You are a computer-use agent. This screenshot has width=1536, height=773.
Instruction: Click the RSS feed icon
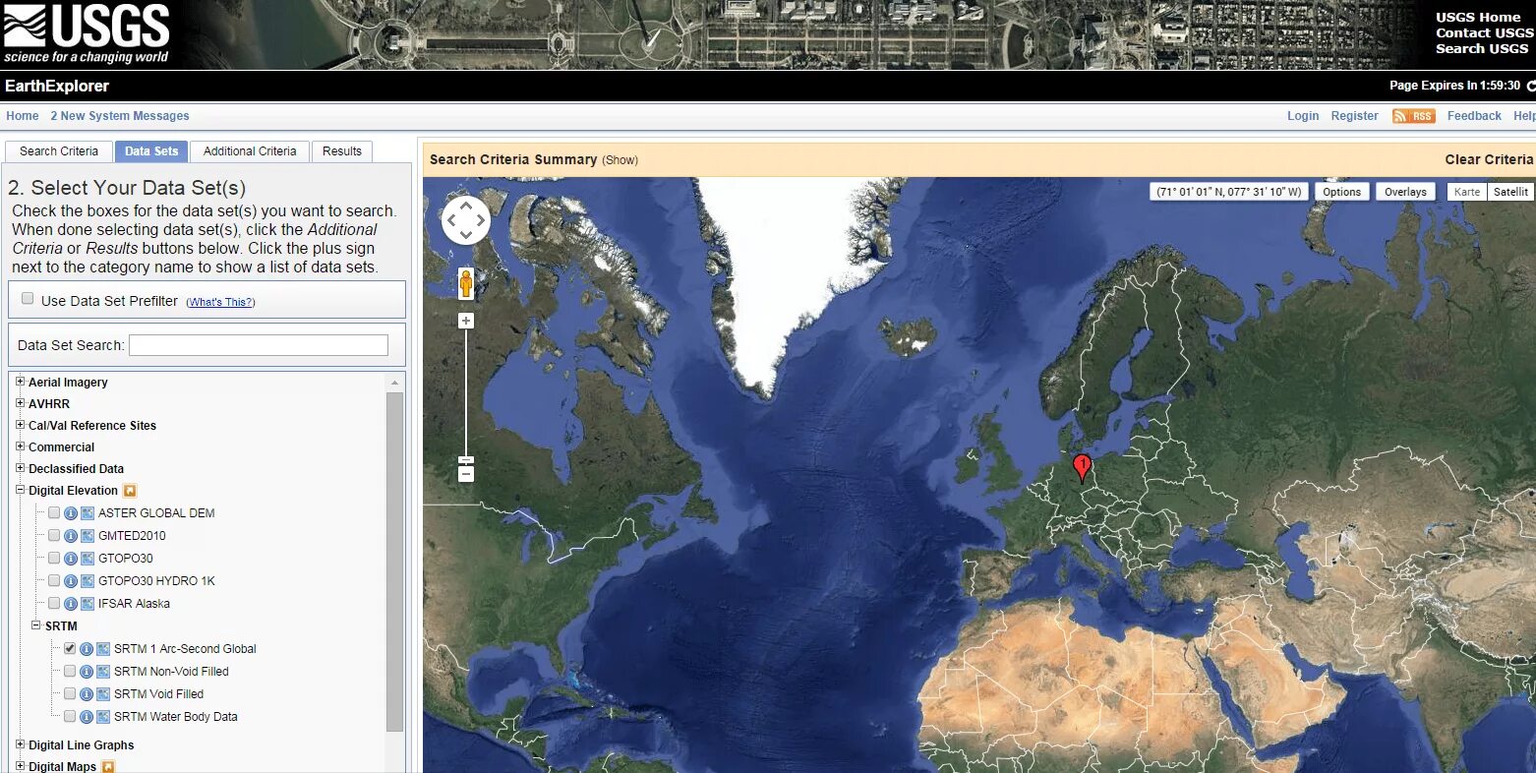pos(1414,116)
